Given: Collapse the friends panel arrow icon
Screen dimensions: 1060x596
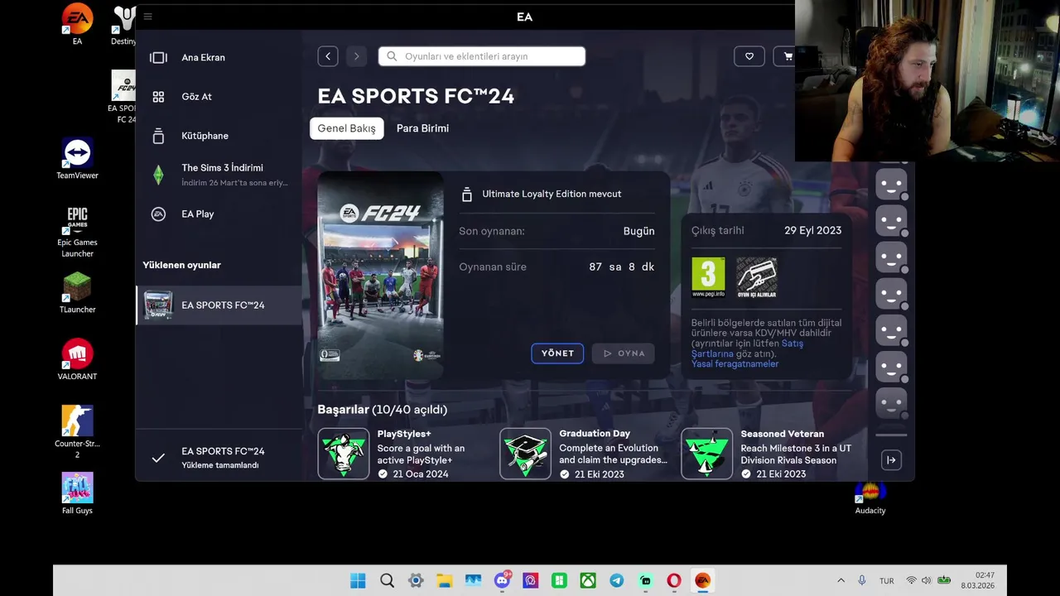Looking at the screenshot, I should coord(891,460).
